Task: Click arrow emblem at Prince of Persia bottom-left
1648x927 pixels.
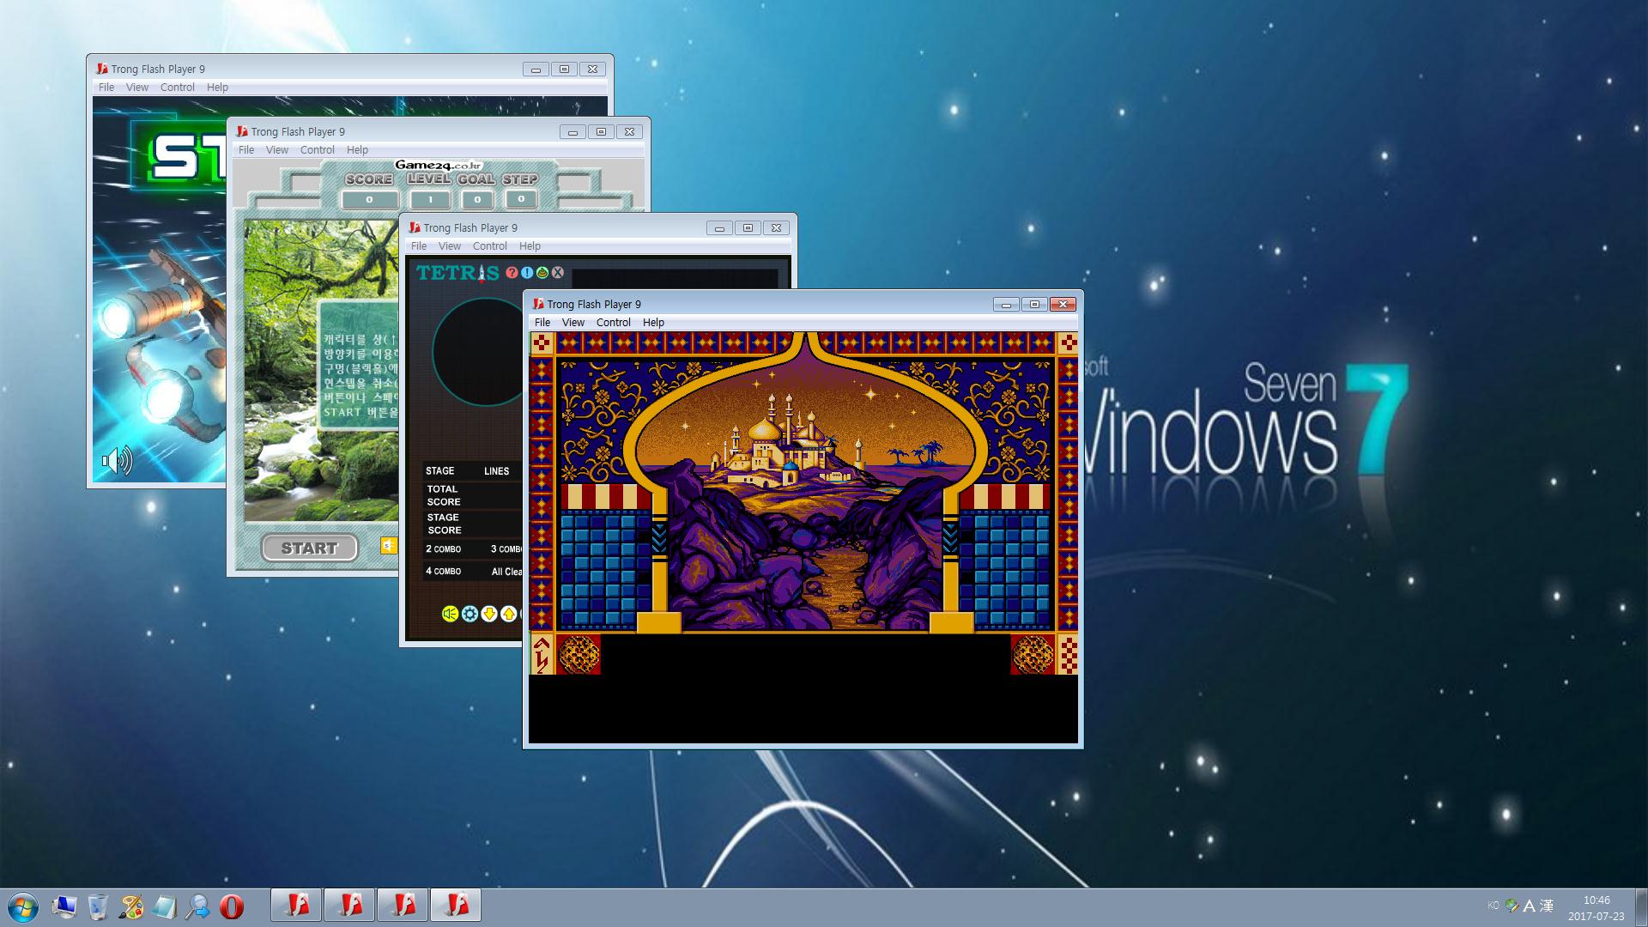Action: (542, 654)
